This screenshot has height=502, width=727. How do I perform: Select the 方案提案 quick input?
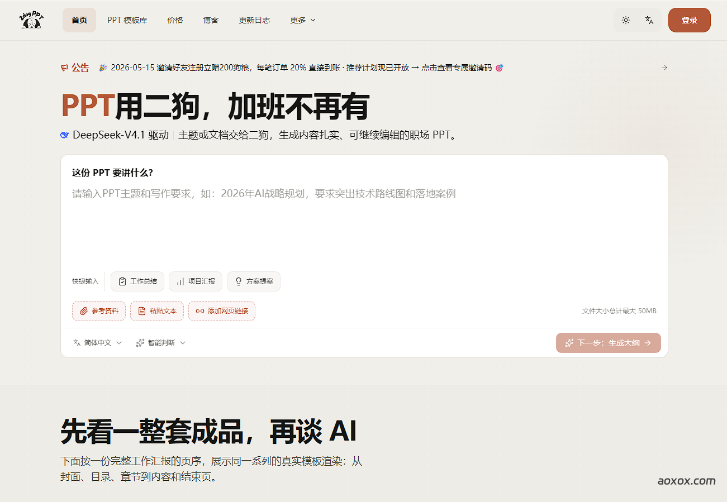click(254, 281)
